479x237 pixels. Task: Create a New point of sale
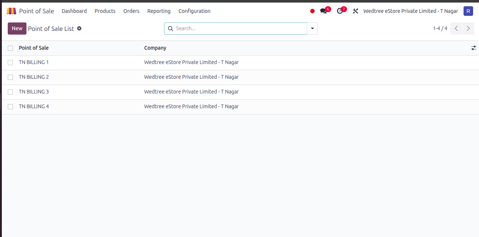tap(17, 28)
